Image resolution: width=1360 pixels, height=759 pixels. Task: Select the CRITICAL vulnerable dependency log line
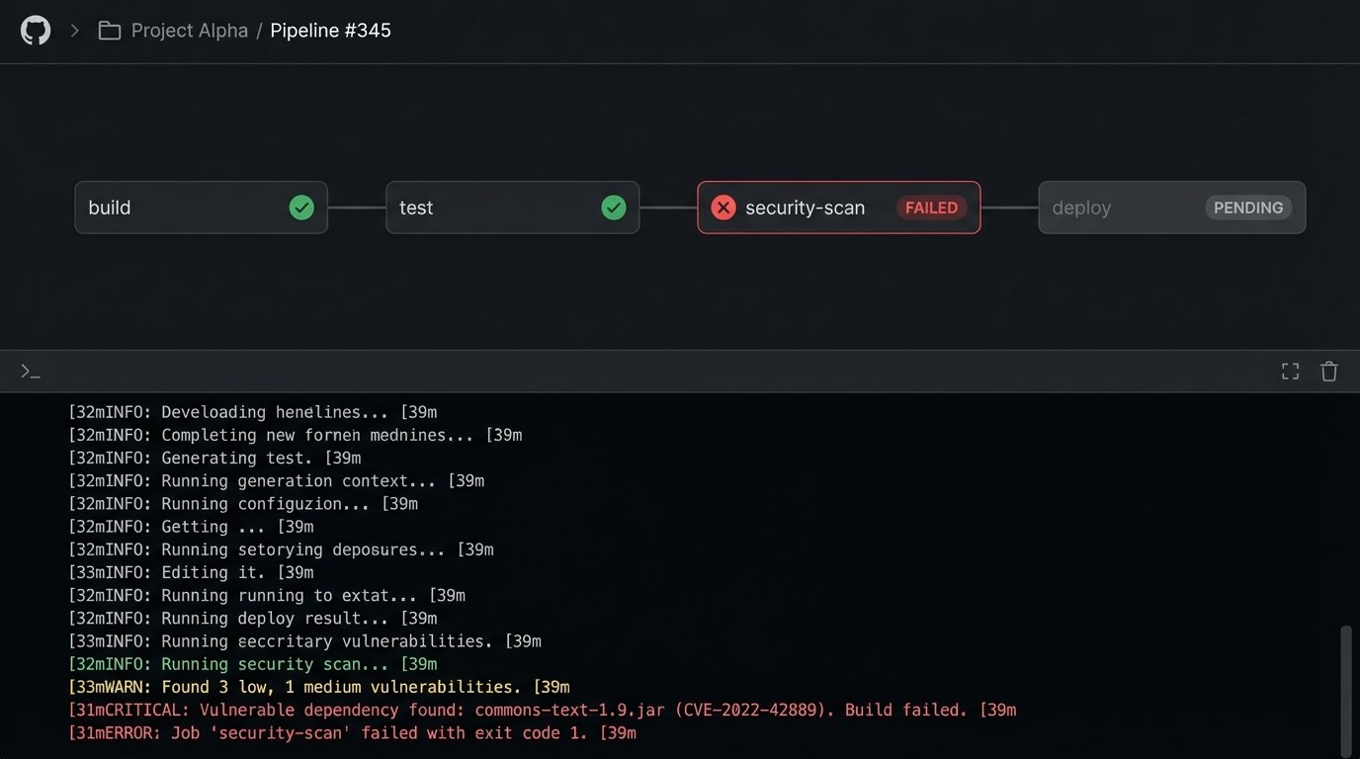click(x=542, y=710)
